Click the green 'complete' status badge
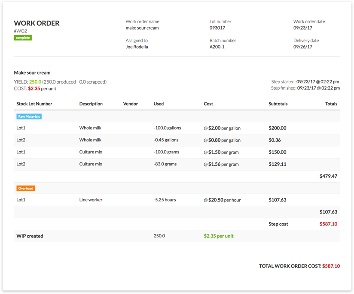 click(x=23, y=38)
